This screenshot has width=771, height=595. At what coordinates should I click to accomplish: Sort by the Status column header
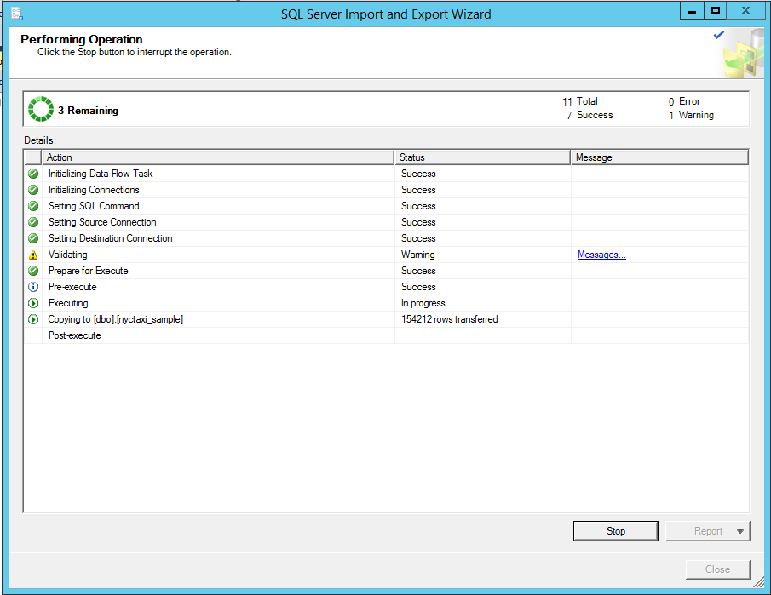tap(482, 157)
